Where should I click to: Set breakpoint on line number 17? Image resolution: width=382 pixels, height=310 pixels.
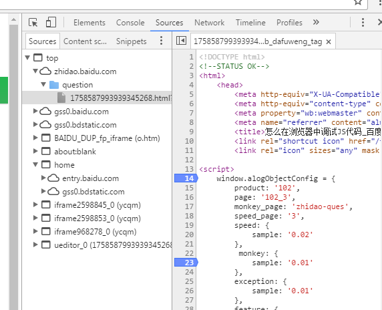tap(189, 206)
